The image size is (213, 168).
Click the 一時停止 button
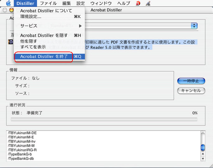pos(191,81)
